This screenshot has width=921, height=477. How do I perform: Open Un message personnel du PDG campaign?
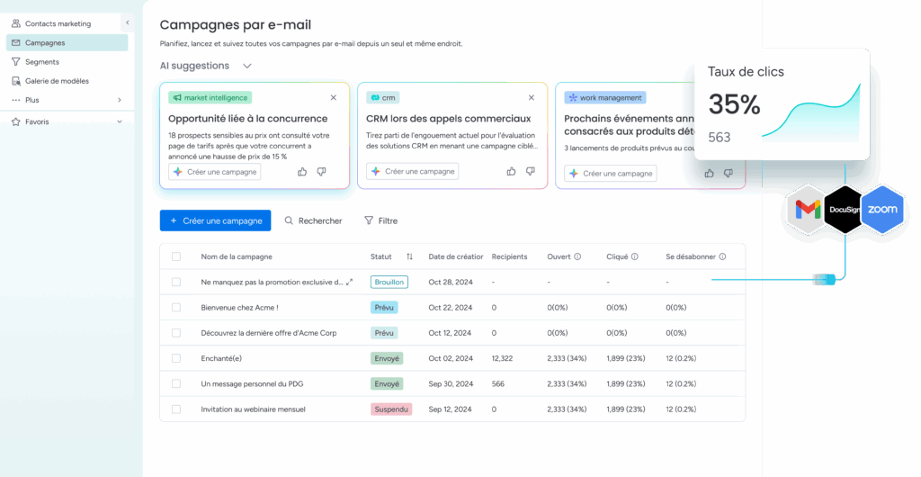pos(252,383)
